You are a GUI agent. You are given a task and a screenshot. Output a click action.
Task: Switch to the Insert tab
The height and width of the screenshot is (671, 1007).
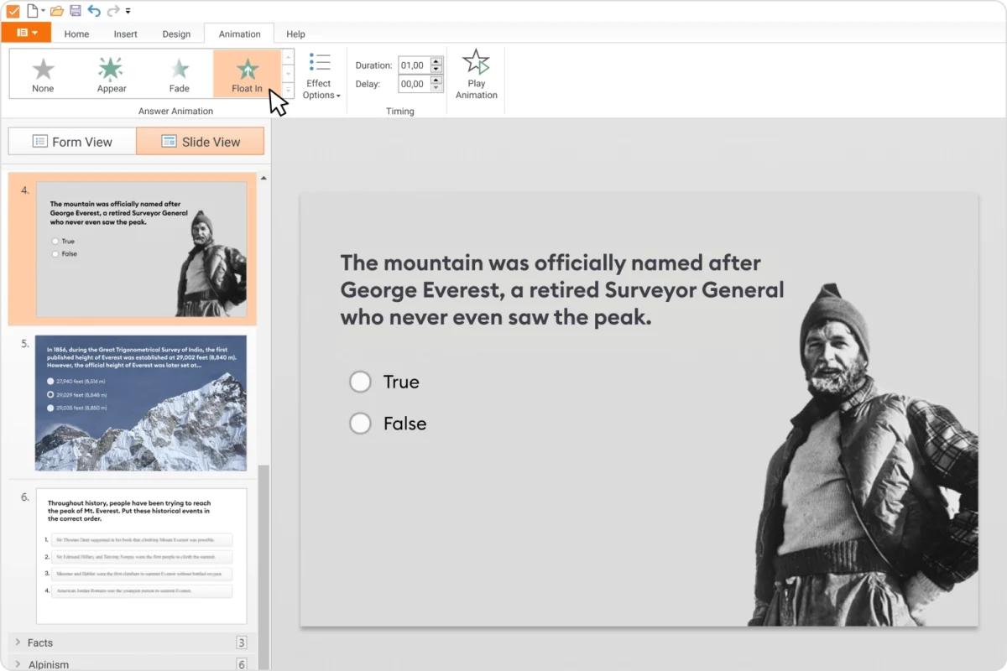tap(126, 34)
